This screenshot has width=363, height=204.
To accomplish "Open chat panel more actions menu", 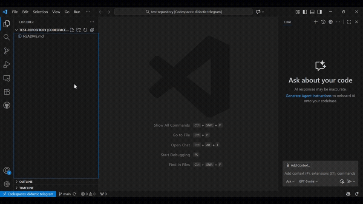I will pyautogui.click(x=338, y=22).
